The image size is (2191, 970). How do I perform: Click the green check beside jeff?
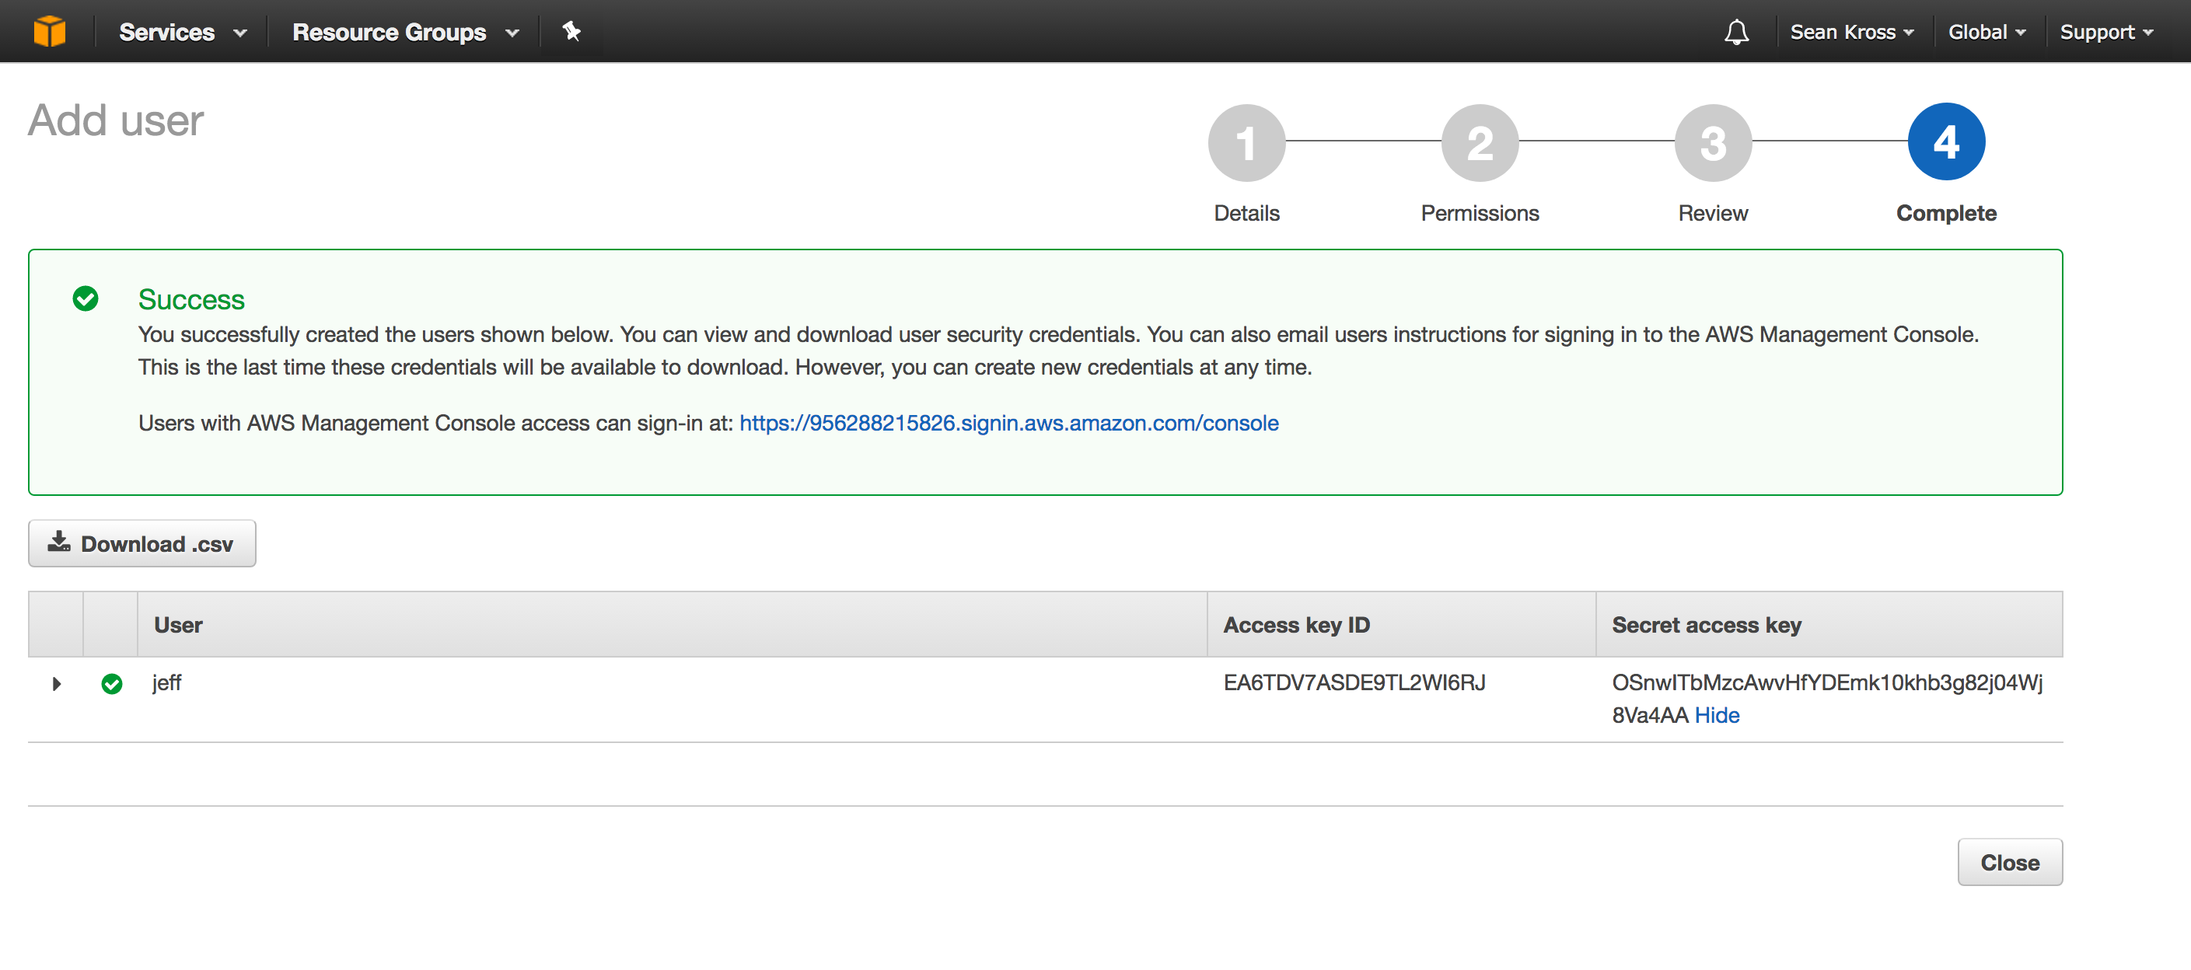pyautogui.click(x=111, y=683)
